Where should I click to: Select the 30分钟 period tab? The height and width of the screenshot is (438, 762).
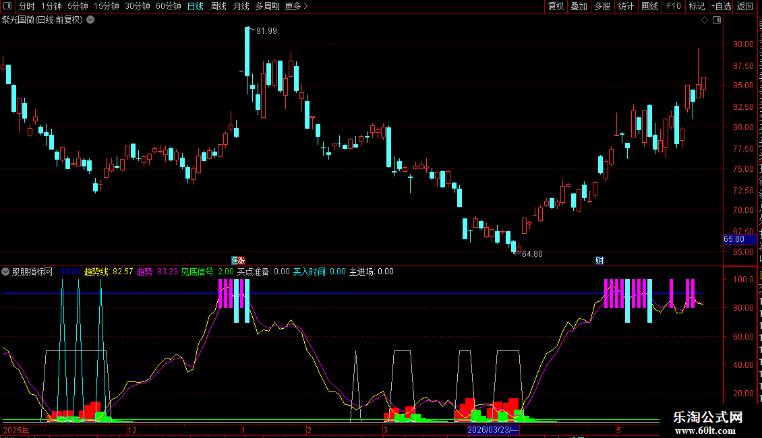click(138, 6)
